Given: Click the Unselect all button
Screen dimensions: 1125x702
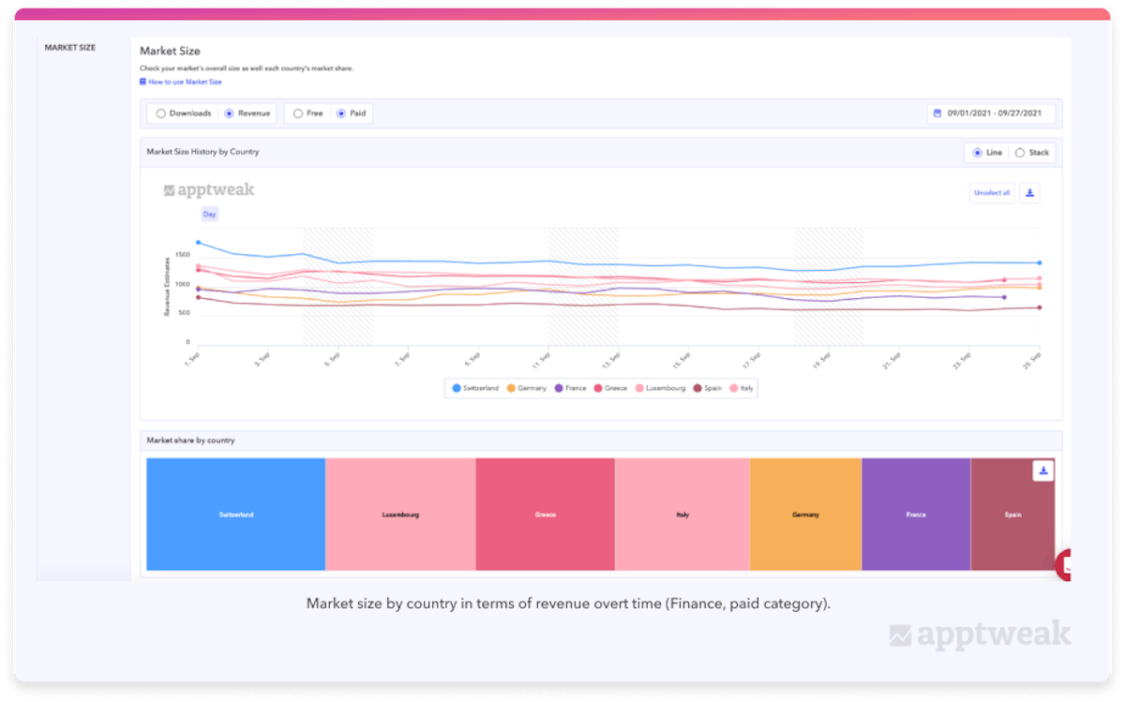Looking at the screenshot, I should 992,193.
